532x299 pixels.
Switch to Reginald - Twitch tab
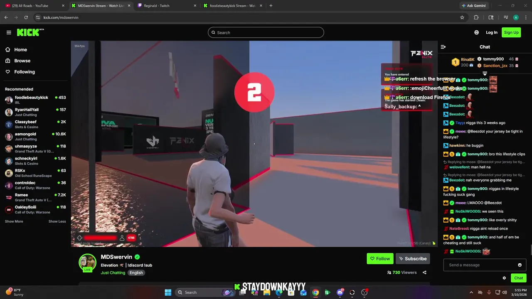(x=166, y=6)
